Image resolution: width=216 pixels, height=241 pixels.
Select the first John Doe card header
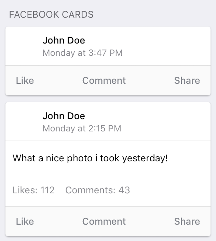[108, 46]
